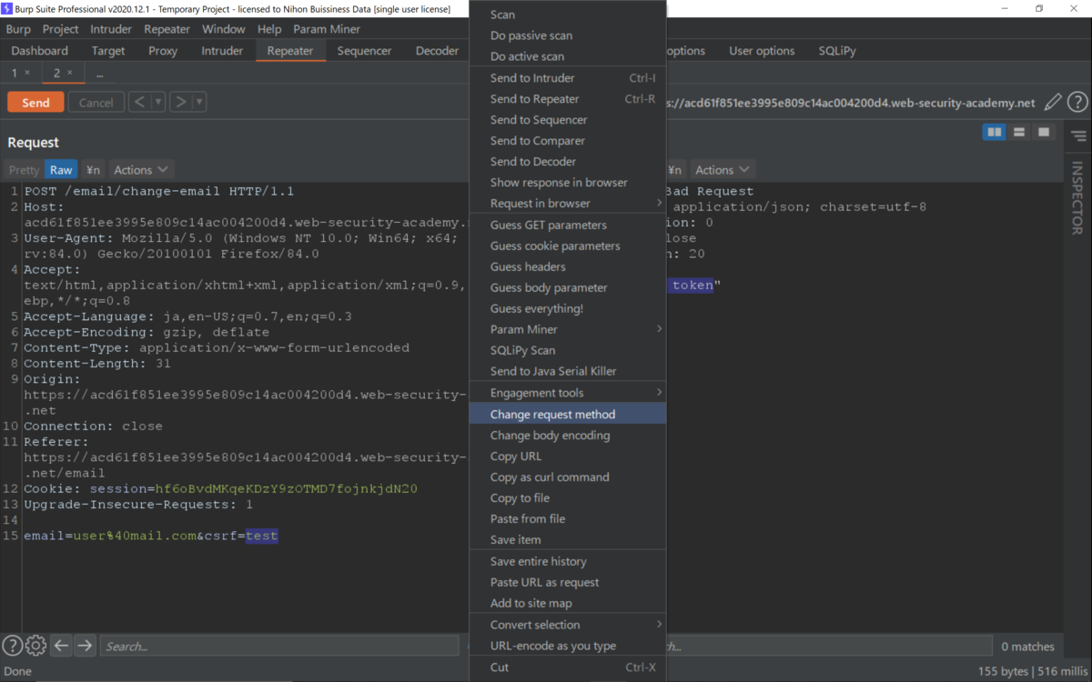Open the Window menu

(x=223, y=29)
